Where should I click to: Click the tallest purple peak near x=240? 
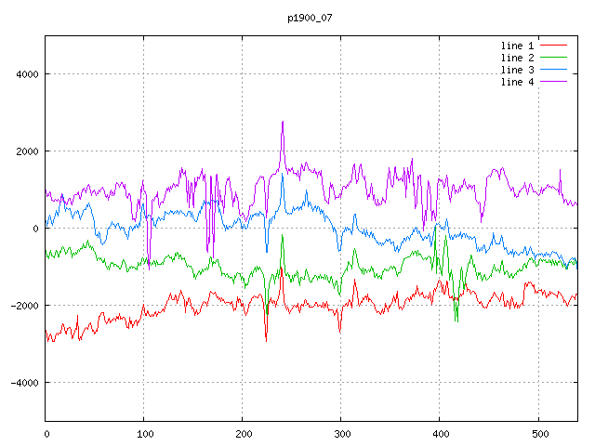tap(283, 122)
